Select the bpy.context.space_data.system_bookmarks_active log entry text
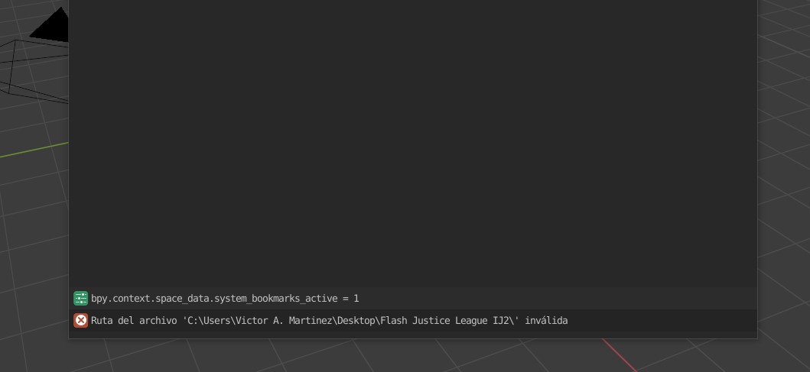 (x=225, y=298)
